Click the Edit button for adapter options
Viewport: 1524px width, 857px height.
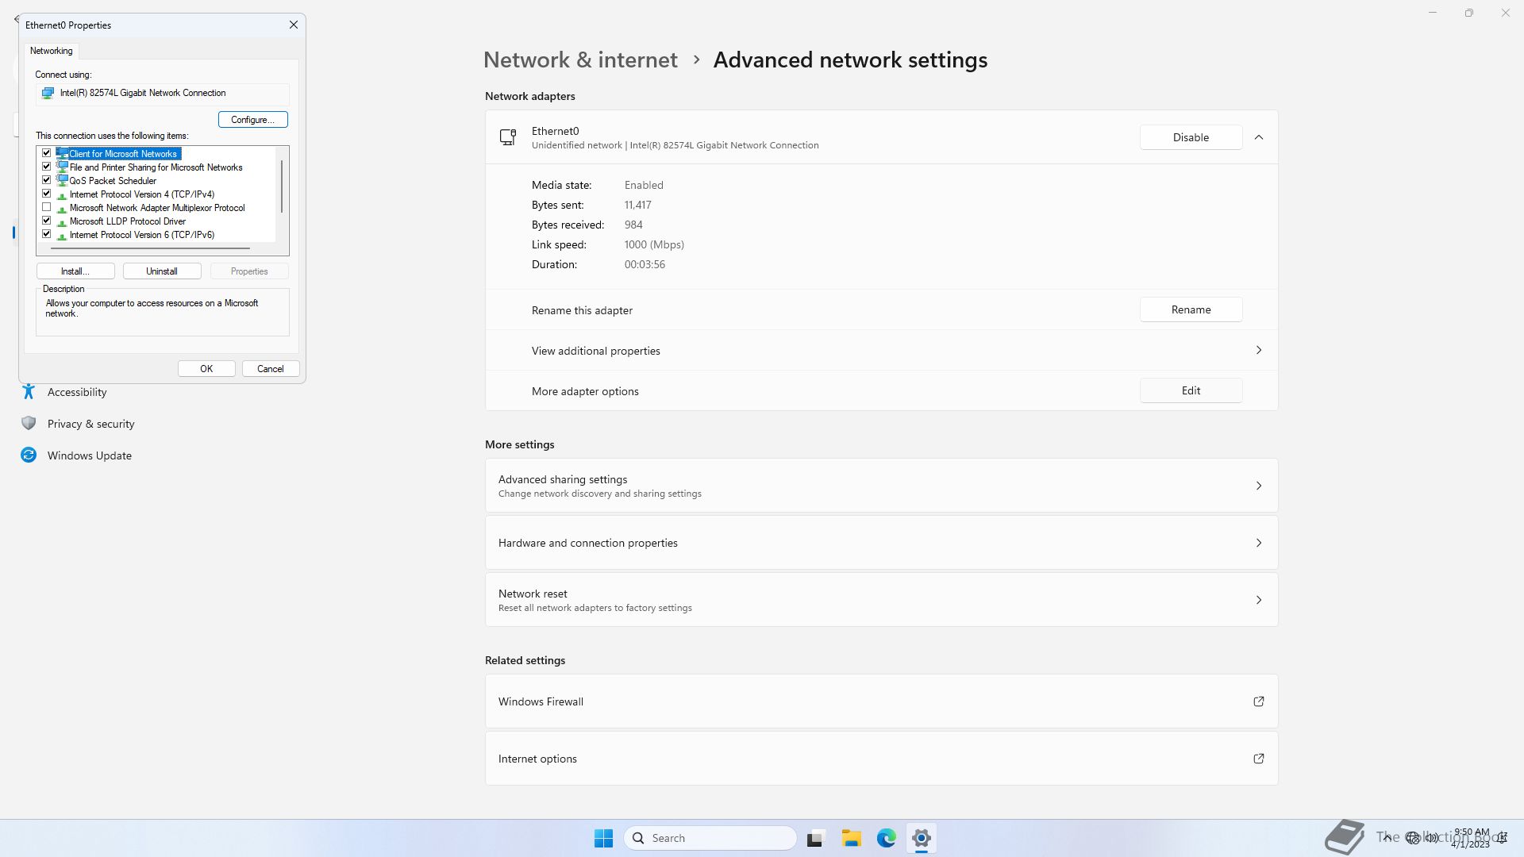pos(1191,390)
